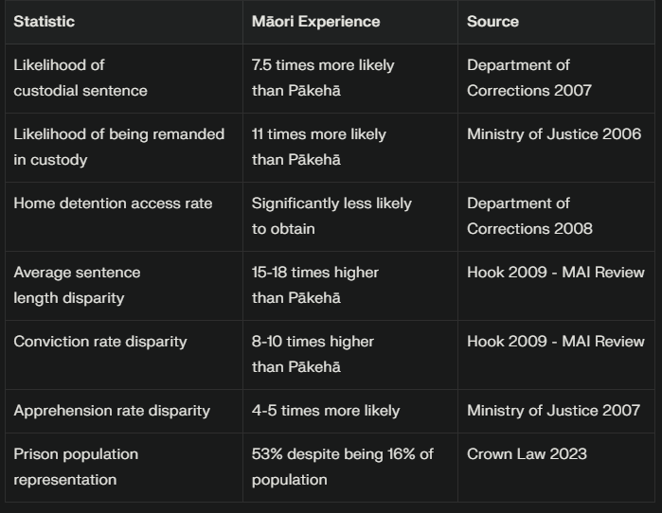Click Department of Corrections 2008 source
Image resolution: width=662 pixels, height=513 pixels.
(528, 216)
